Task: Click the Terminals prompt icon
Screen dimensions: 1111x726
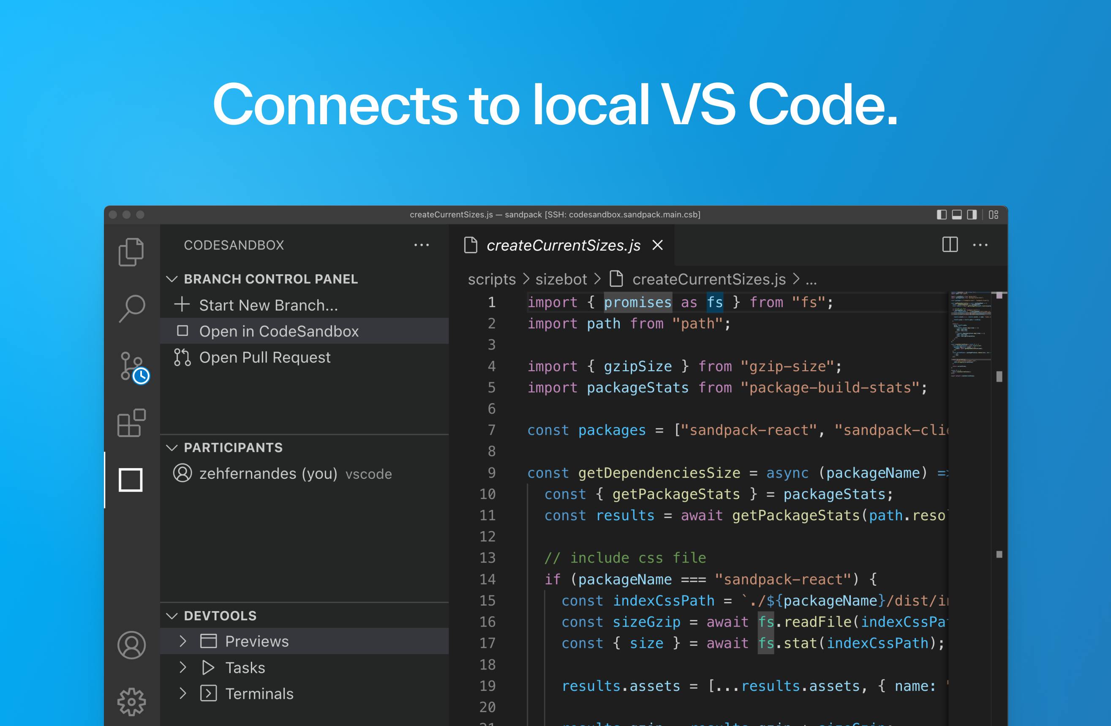Action: (x=208, y=693)
